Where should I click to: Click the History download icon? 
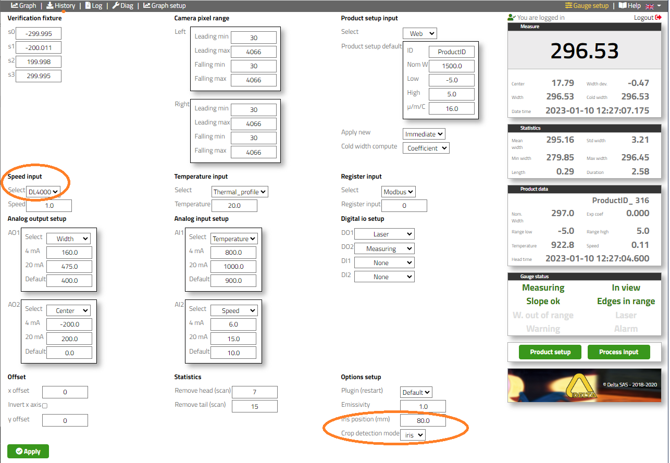[50, 6]
